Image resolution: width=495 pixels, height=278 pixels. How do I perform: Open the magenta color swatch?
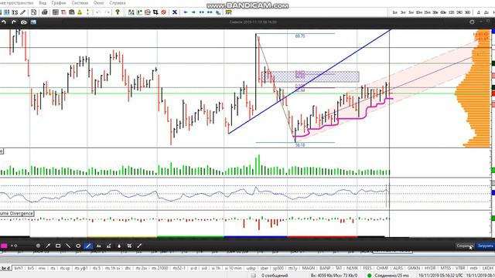[4, 246]
